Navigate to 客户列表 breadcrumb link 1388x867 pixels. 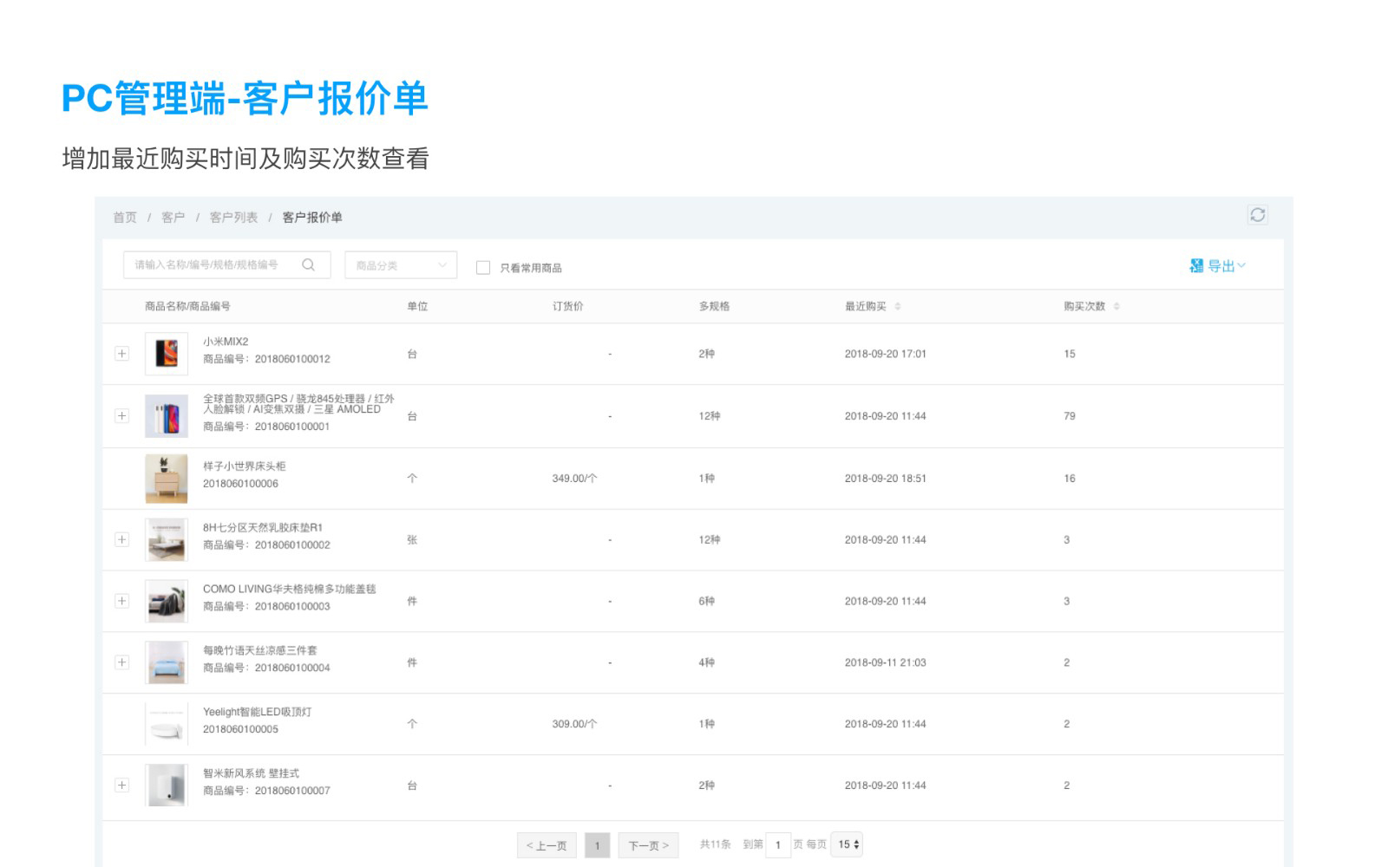point(233,218)
